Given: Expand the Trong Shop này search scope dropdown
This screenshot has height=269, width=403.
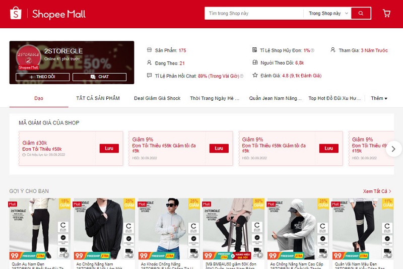Looking at the screenshot, I should point(327,14).
